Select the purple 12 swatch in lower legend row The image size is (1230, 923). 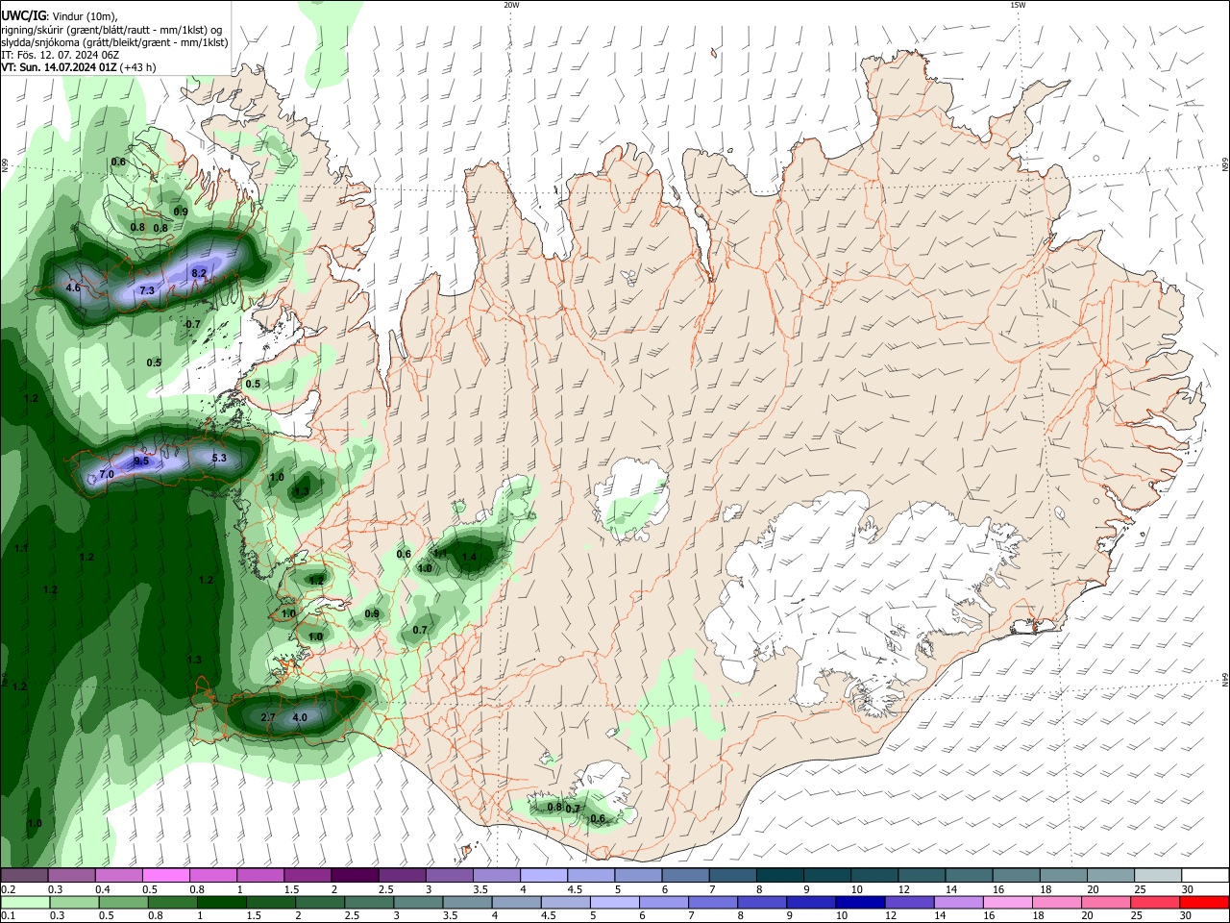[909, 902]
